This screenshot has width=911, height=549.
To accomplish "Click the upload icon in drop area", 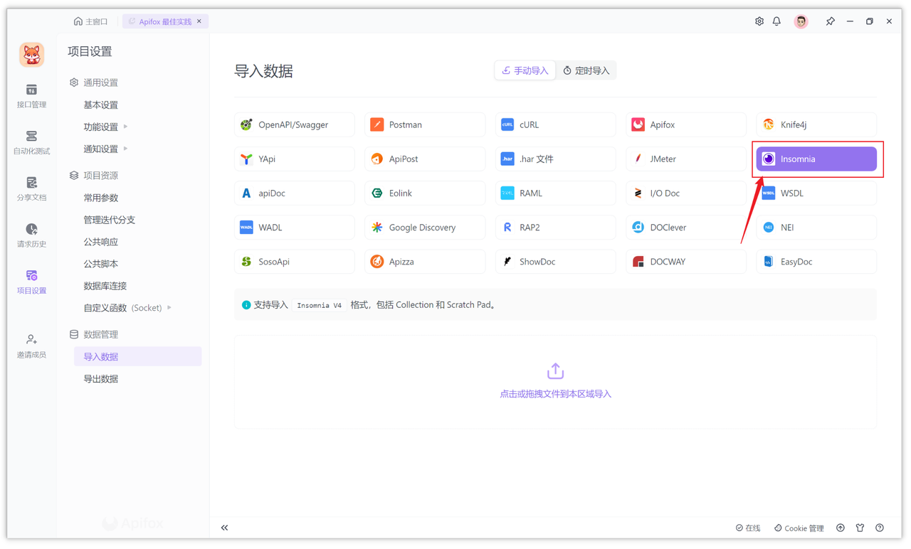I will pyautogui.click(x=555, y=371).
